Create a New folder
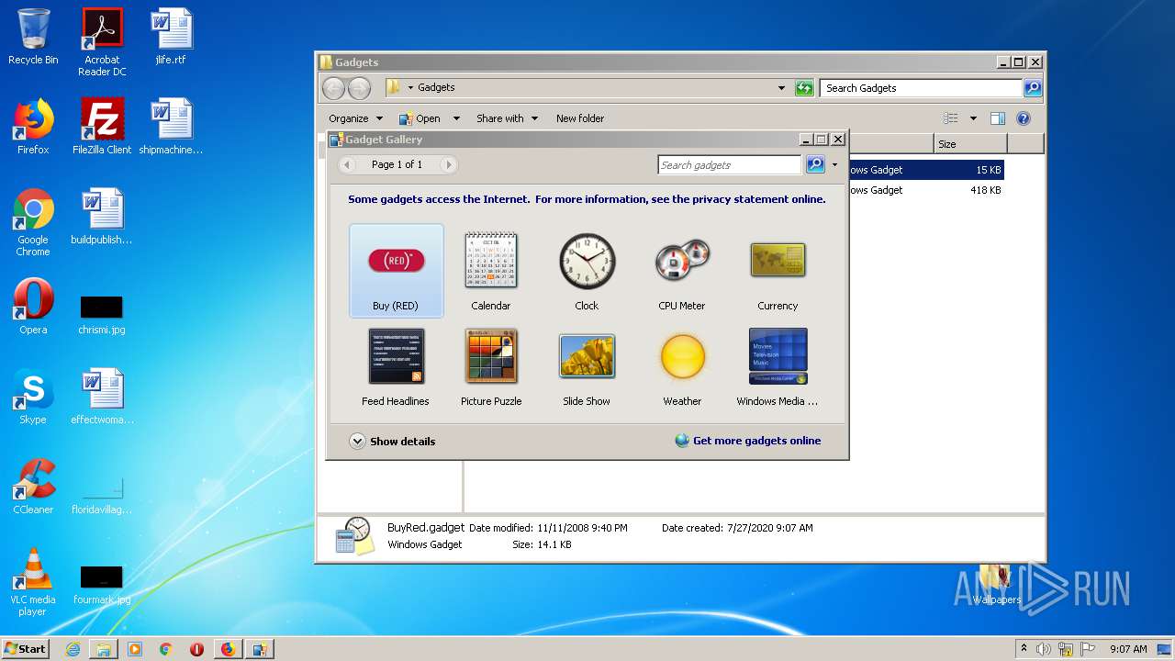Viewport: 1175px width, 661px height. (580, 118)
